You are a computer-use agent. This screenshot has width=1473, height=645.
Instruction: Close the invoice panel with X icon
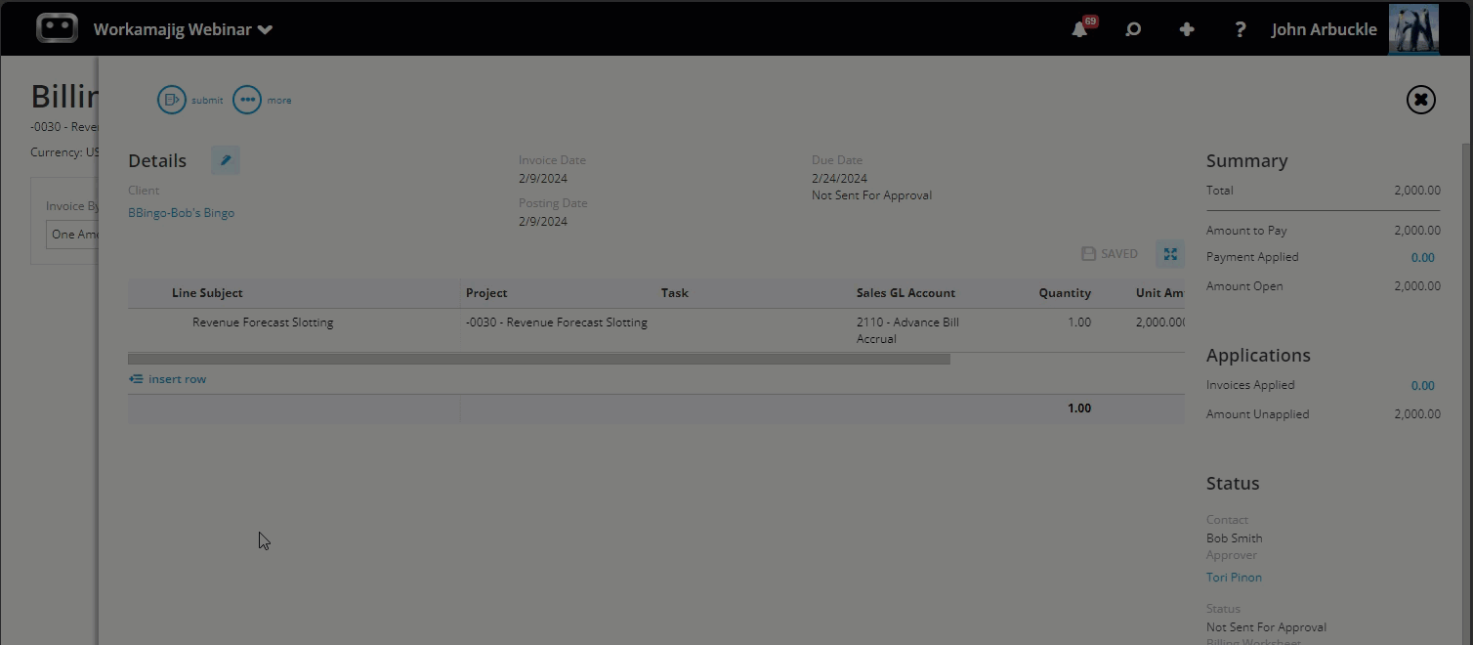click(x=1420, y=100)
